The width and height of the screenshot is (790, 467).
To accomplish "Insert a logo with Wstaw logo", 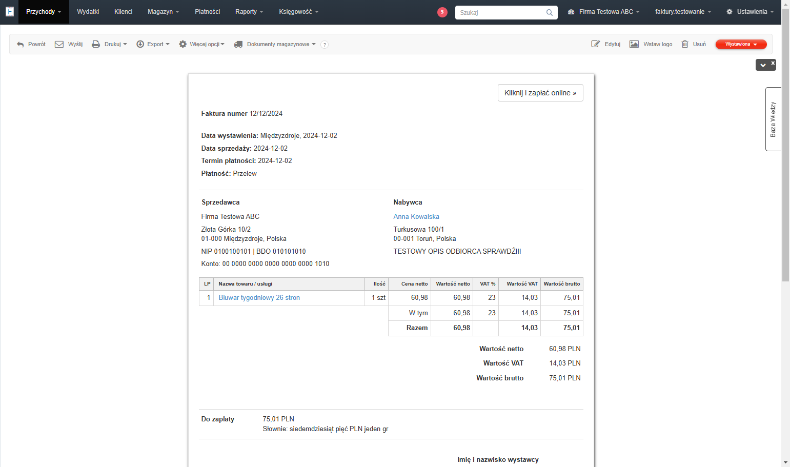I will click(651, 44).
